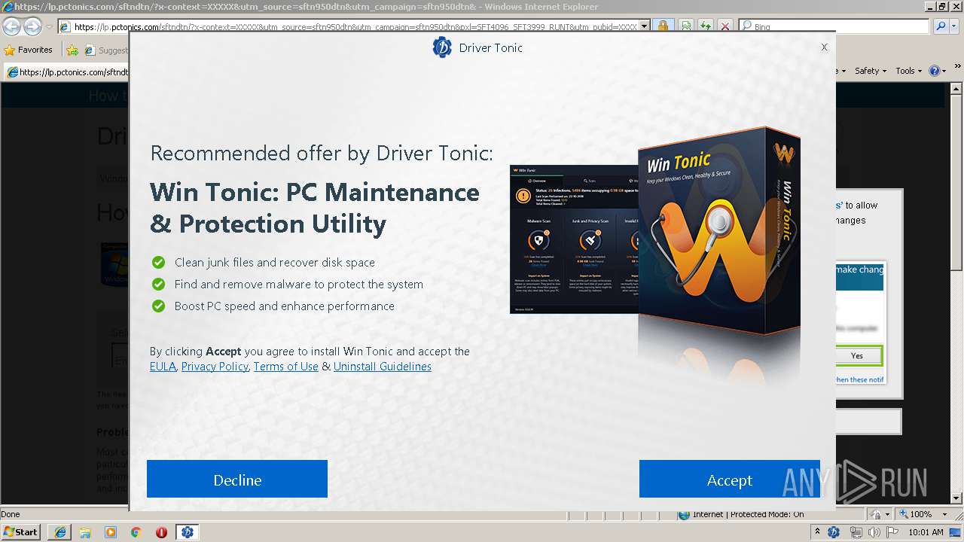Open the Windows Explorer folder in taskbar
Image resolution: width=964 pixels, height=542 pixels.
tap(85, 532)
